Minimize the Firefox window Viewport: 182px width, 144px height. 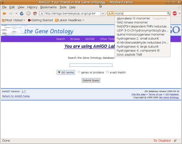point(168,2)
